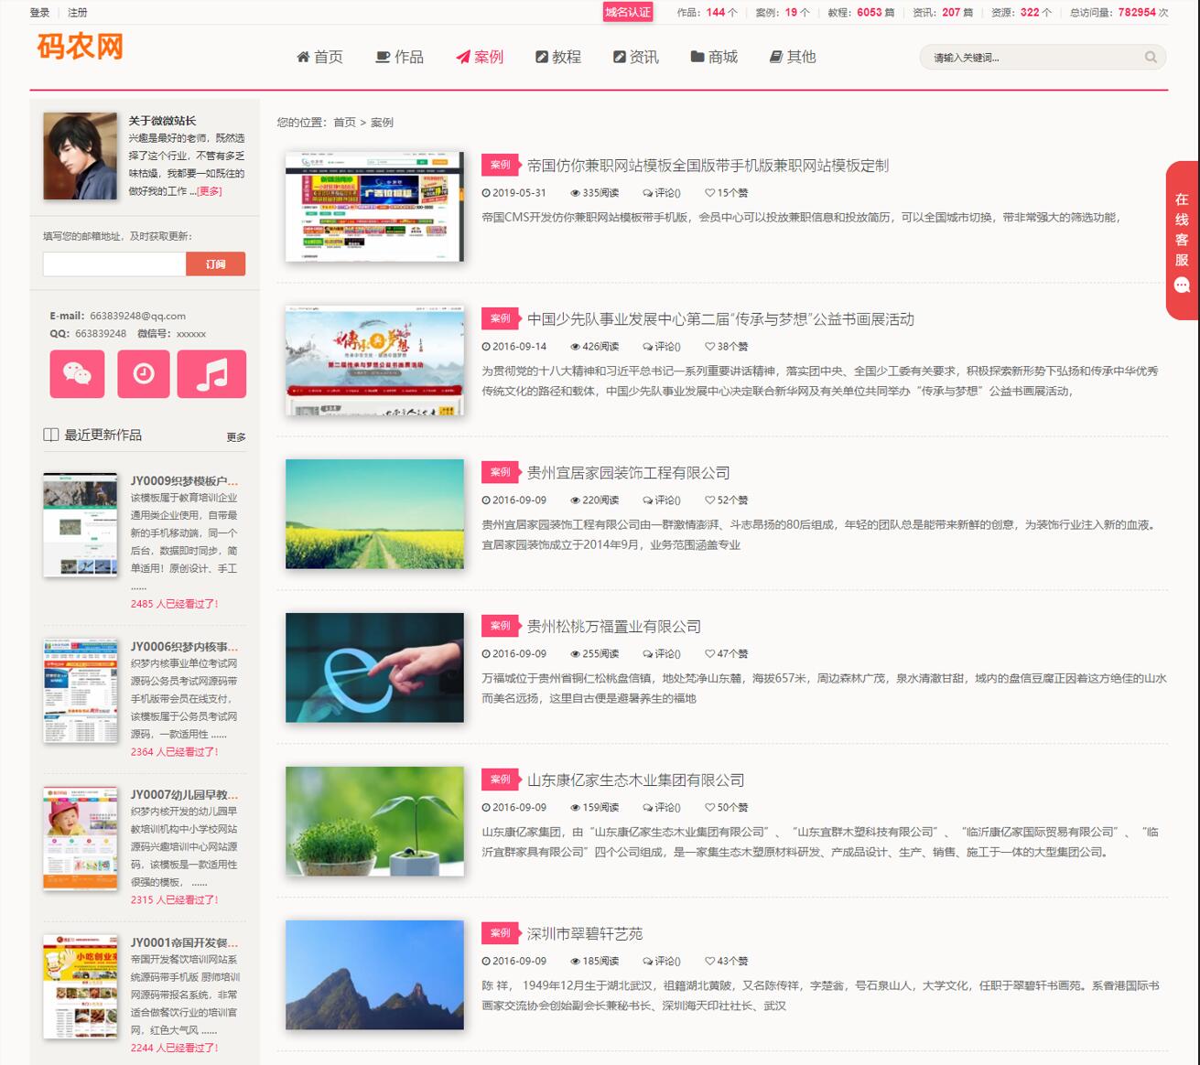Open the 首页 navigation menu item
This screenshot has width=1200, height=1065.
pyautogui.click(x=319, y=57)
